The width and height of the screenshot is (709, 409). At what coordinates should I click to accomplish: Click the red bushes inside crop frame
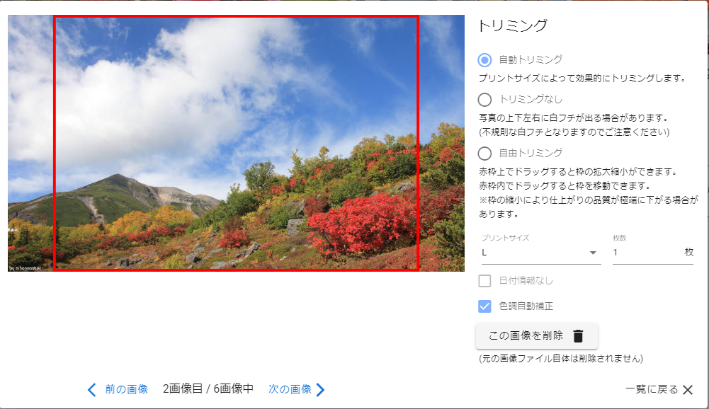point(361,223)
